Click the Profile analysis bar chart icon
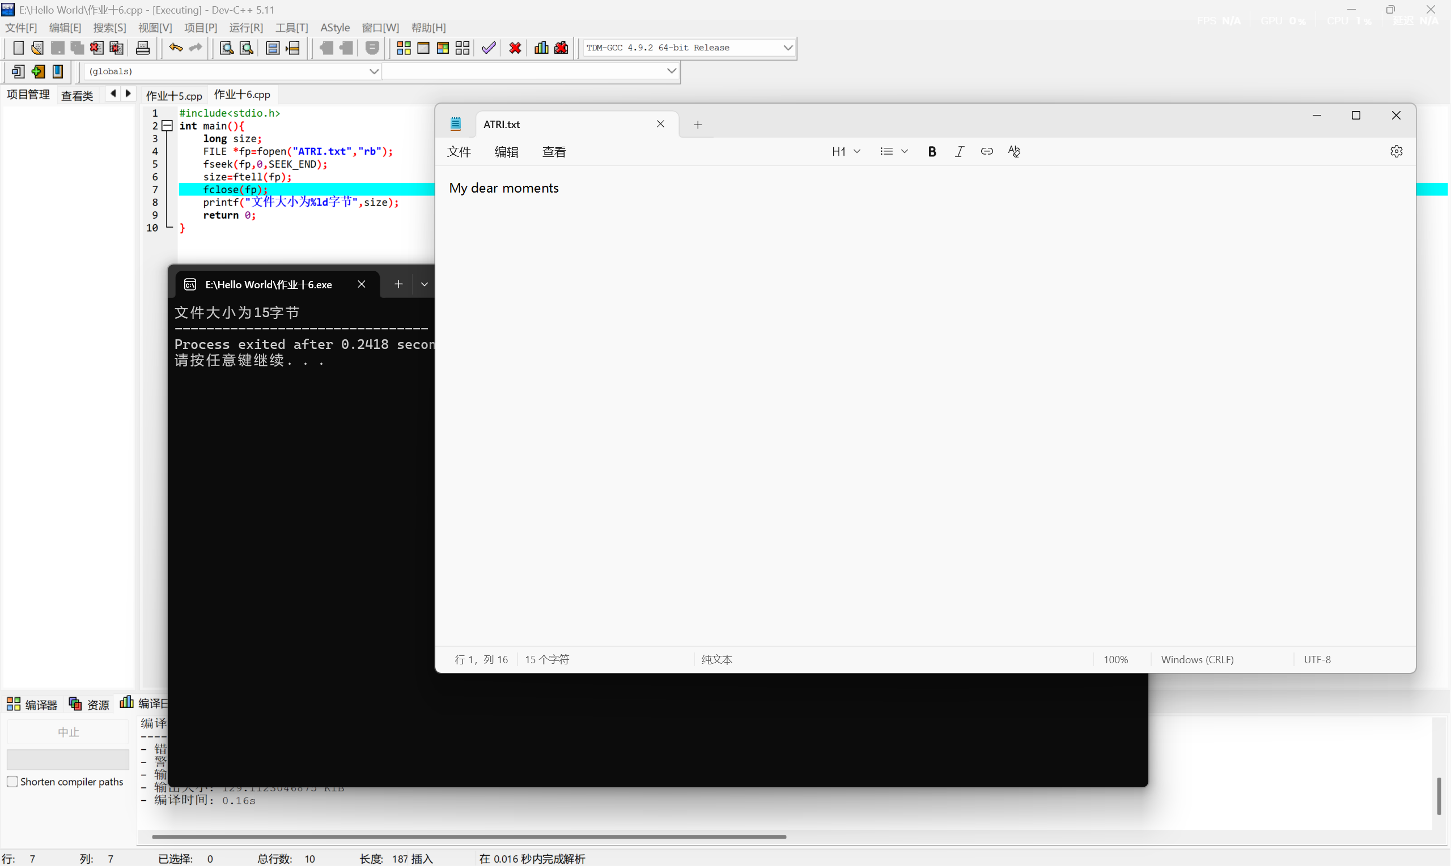The width and height of the screenshot is (1451, 866). coord(541,48)
